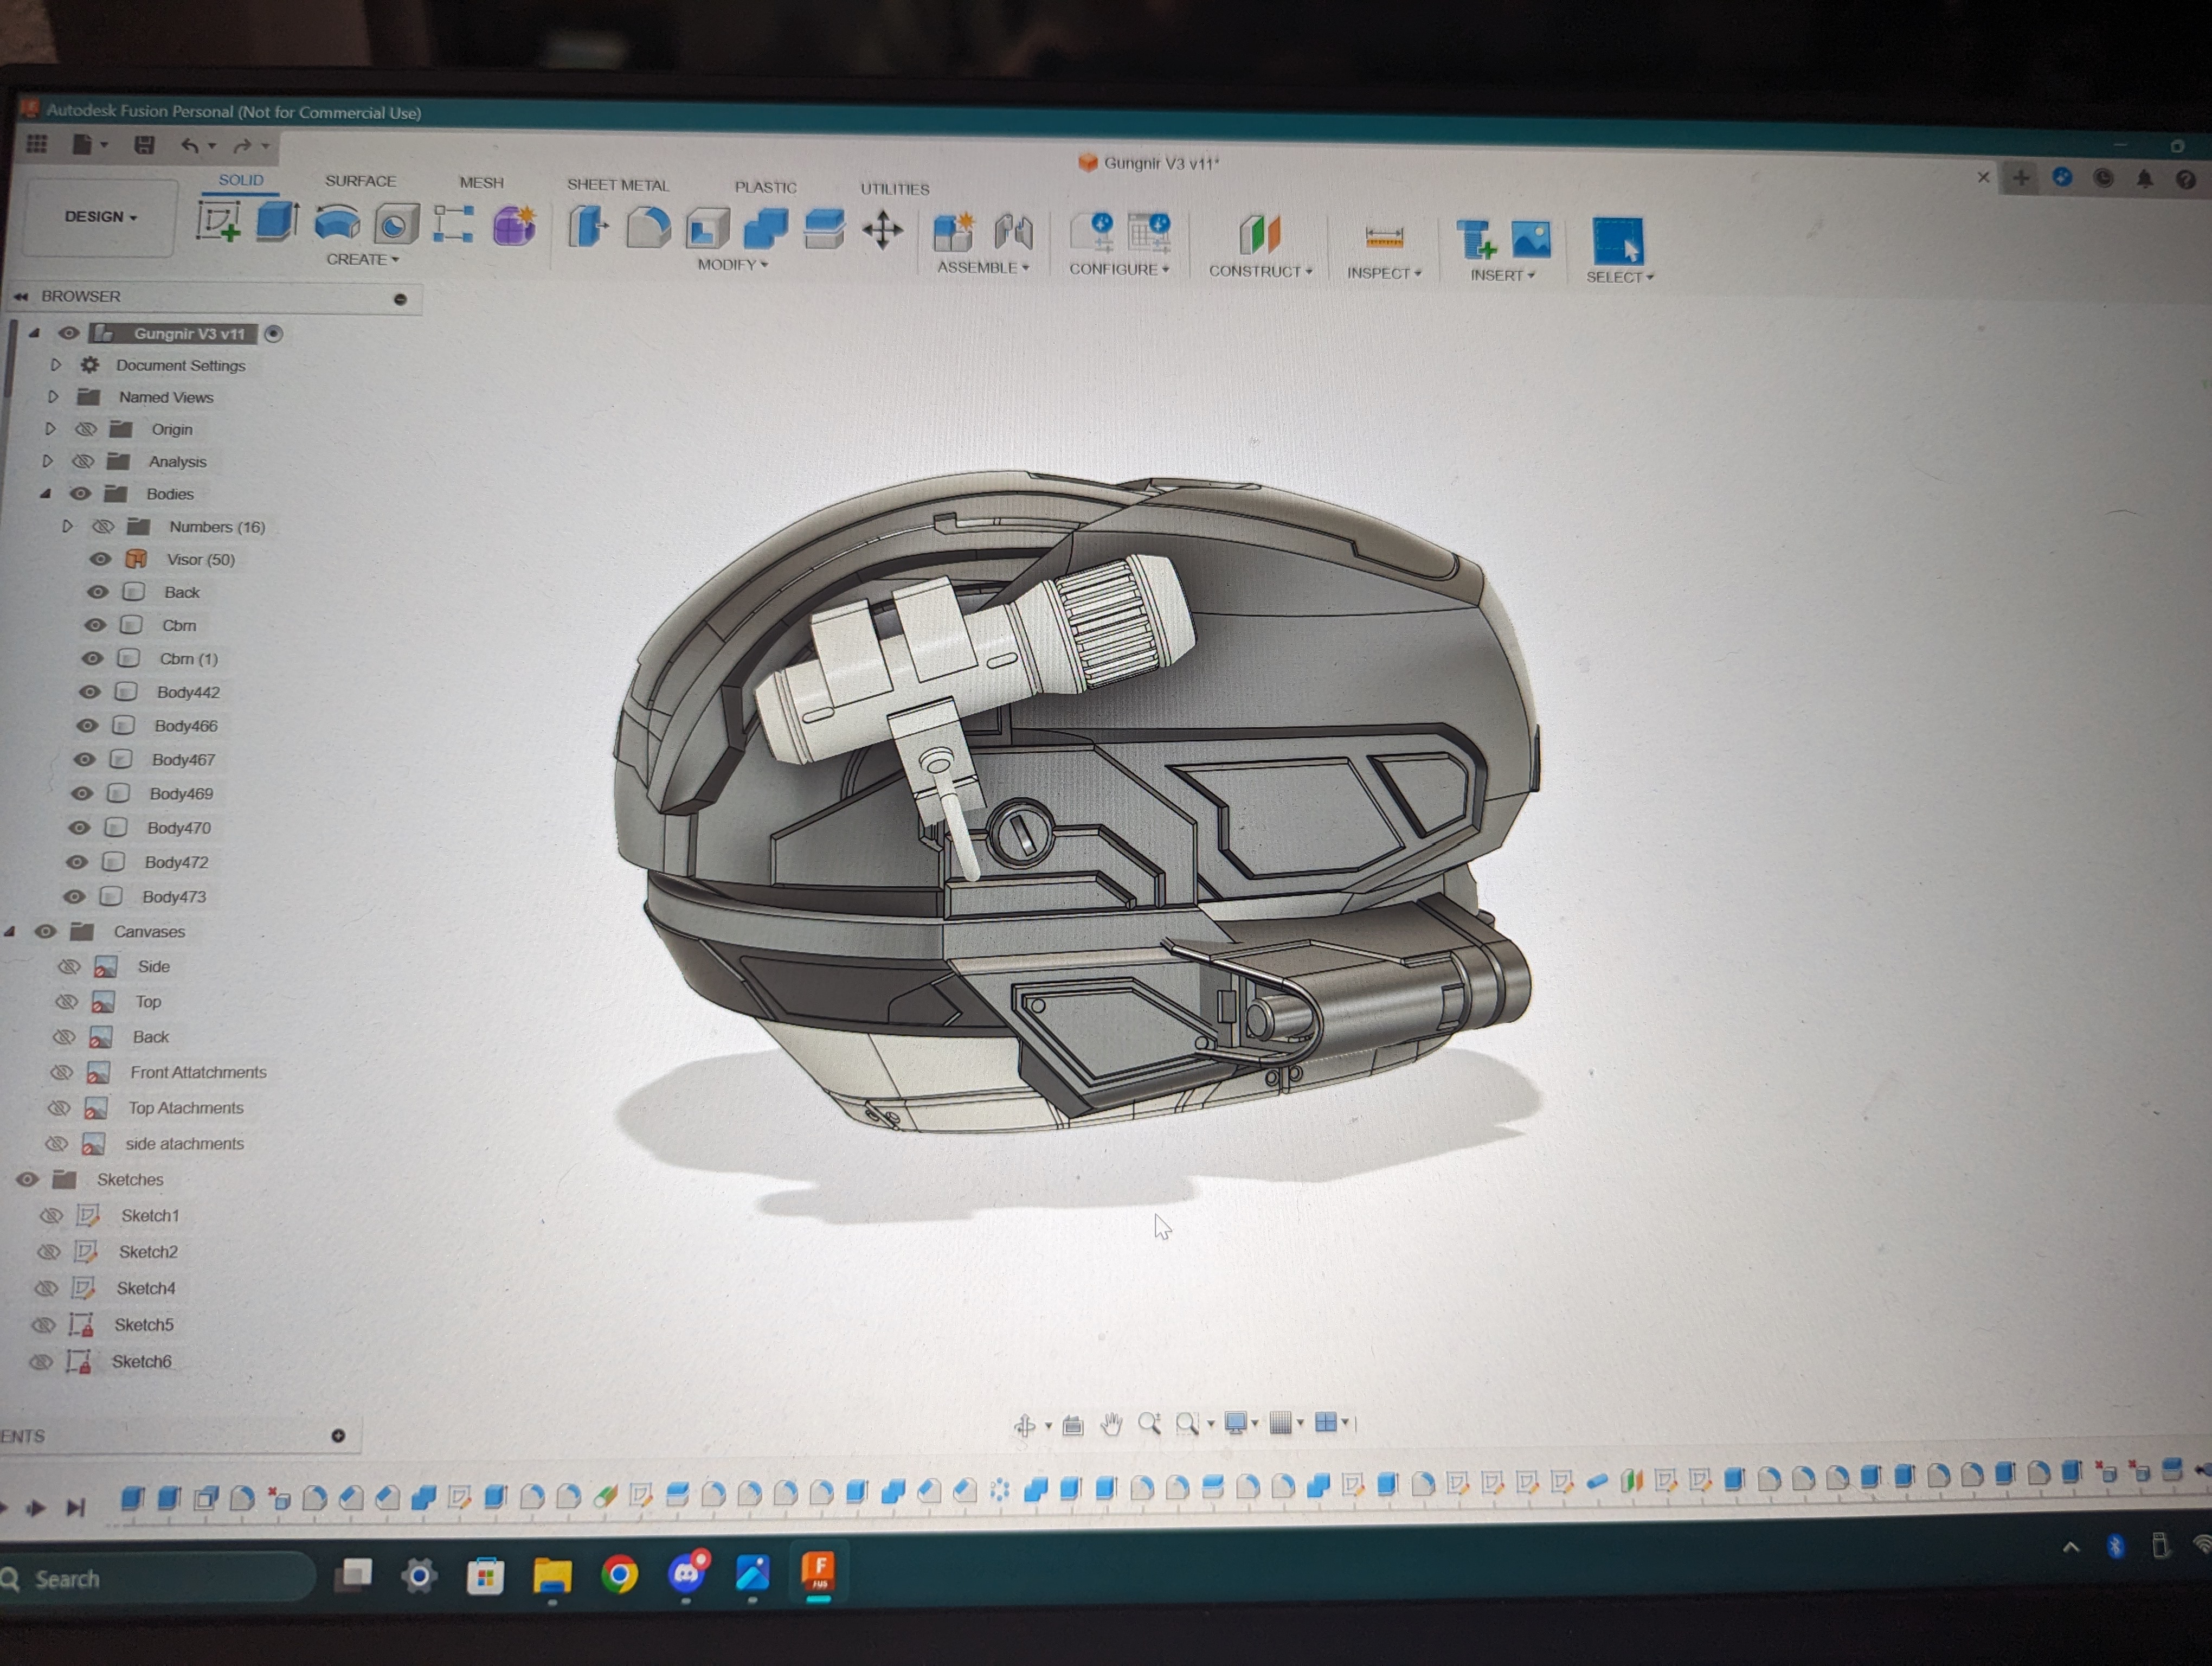Open the CREATE menu dropdown

(362, 259)
